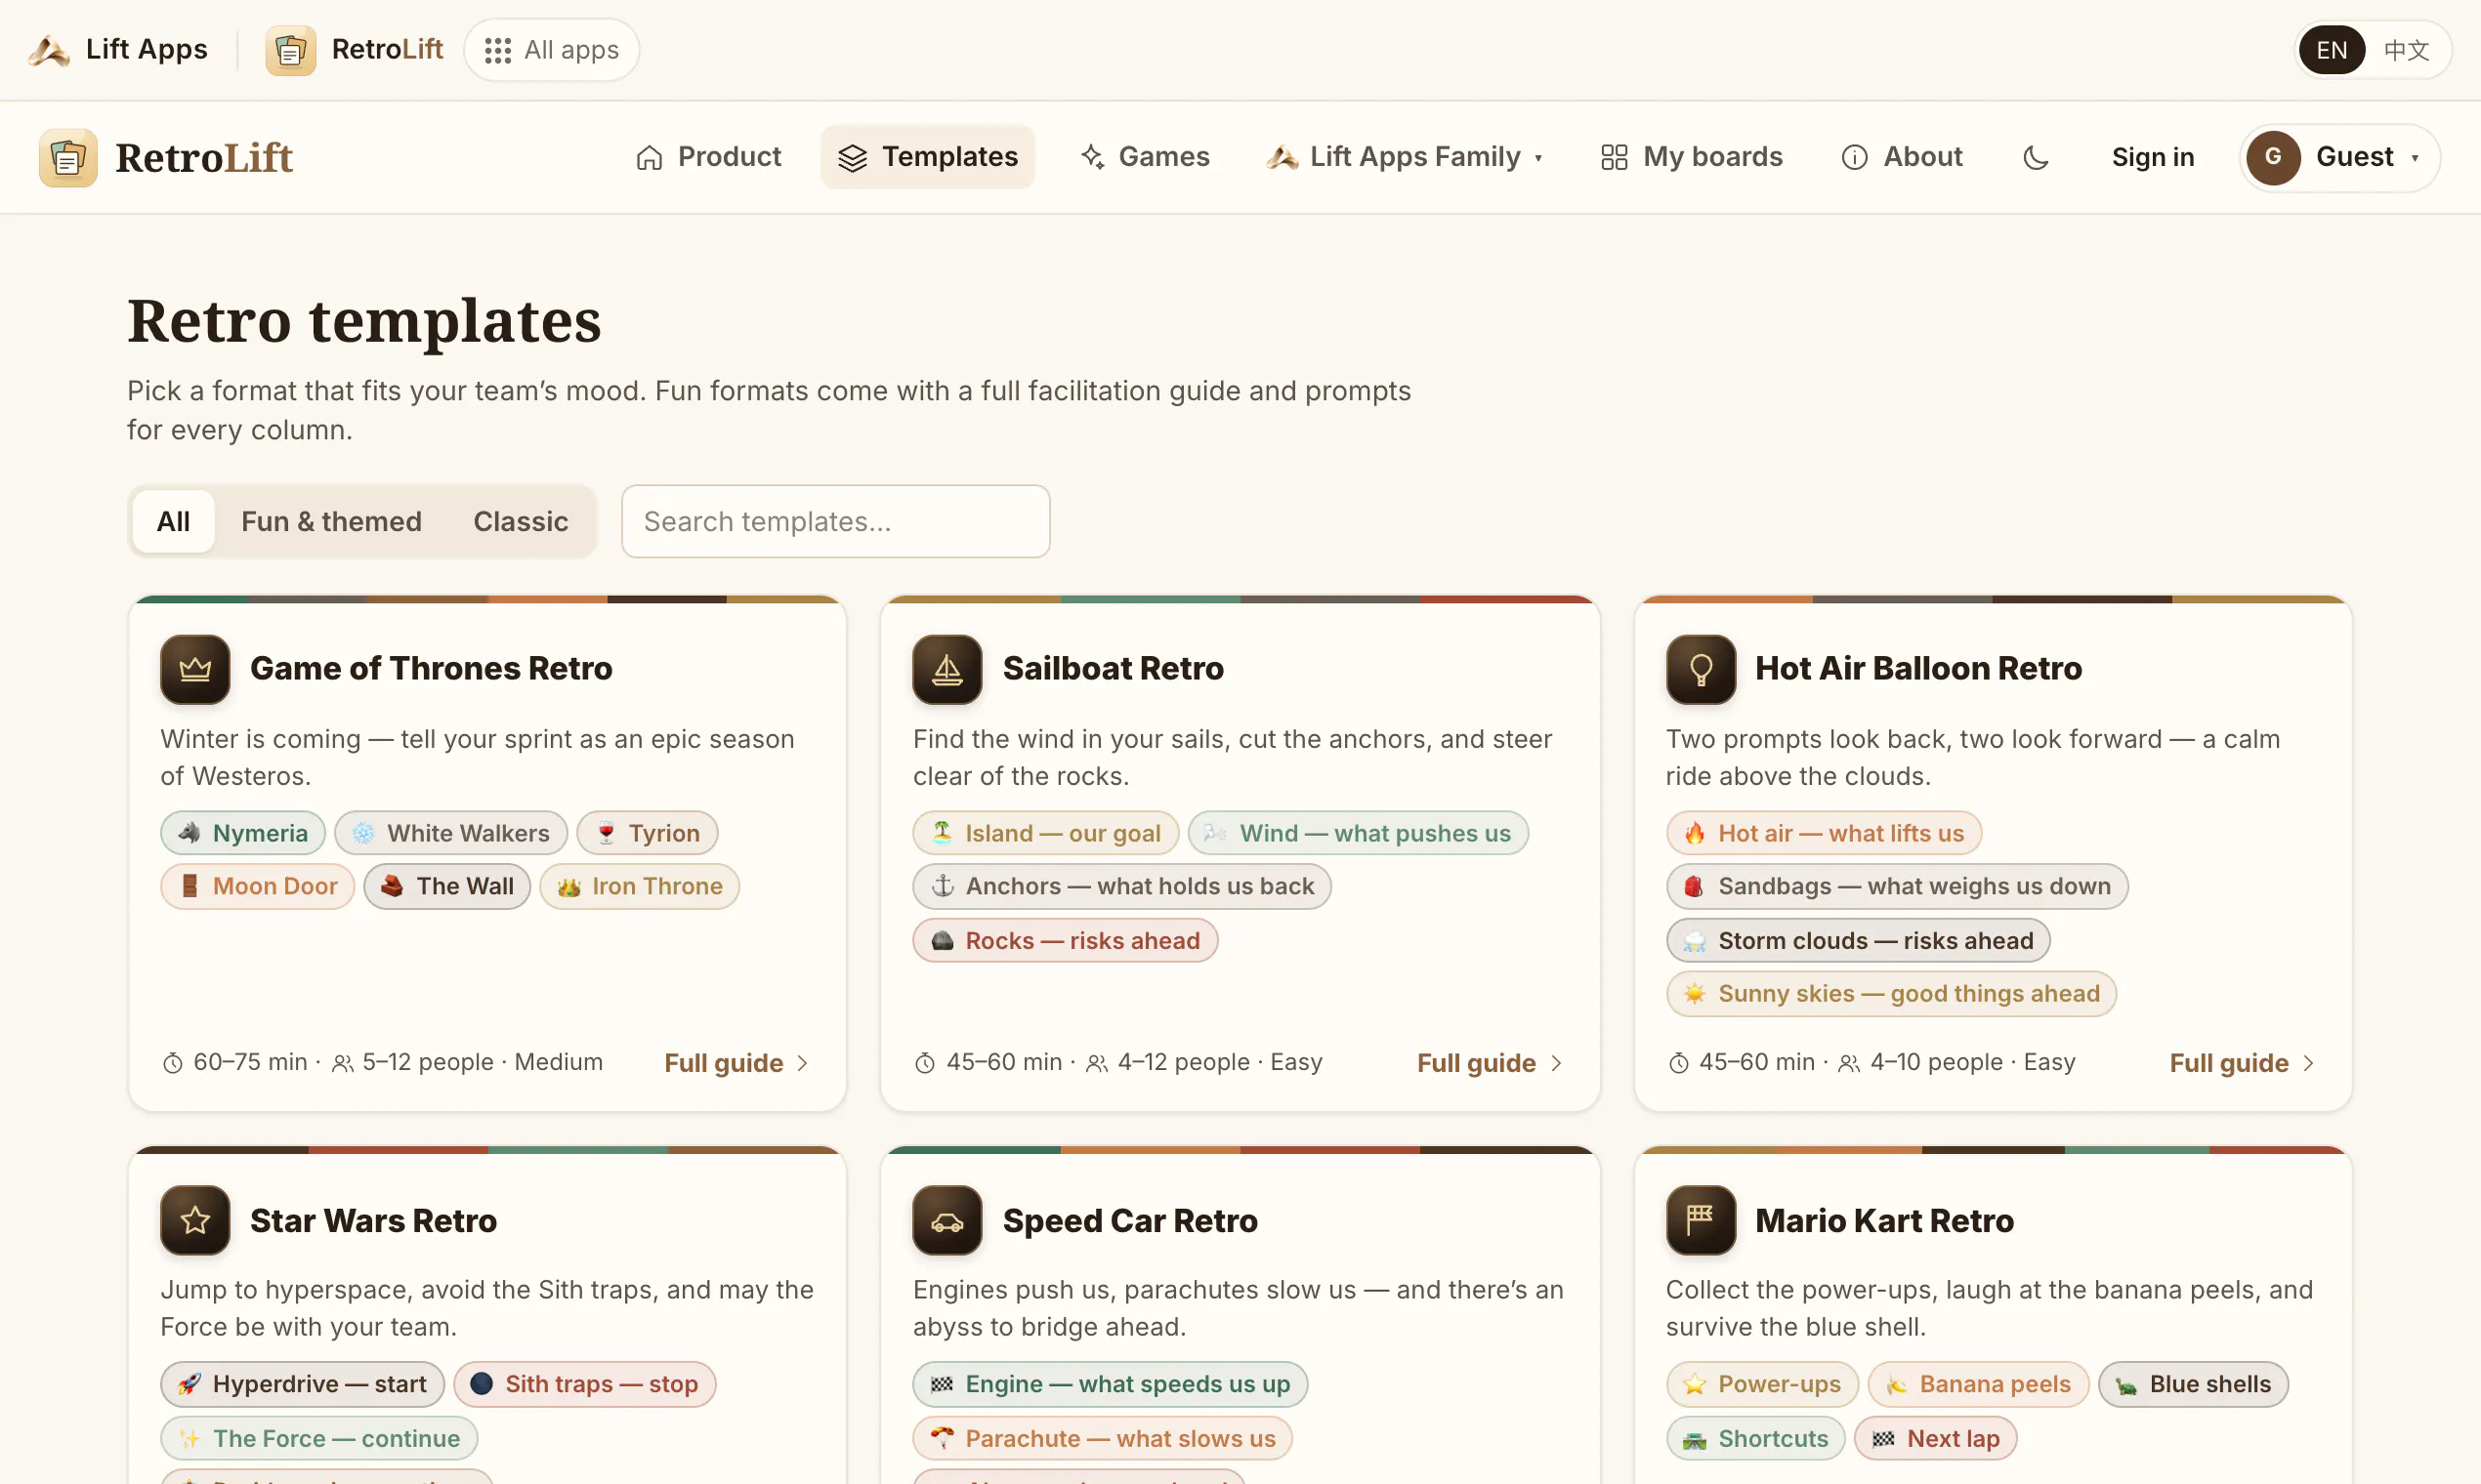The height and width of the screenshot is (1484, 2481).
Task: Open the About page
Action: (x=1902, y=157)
